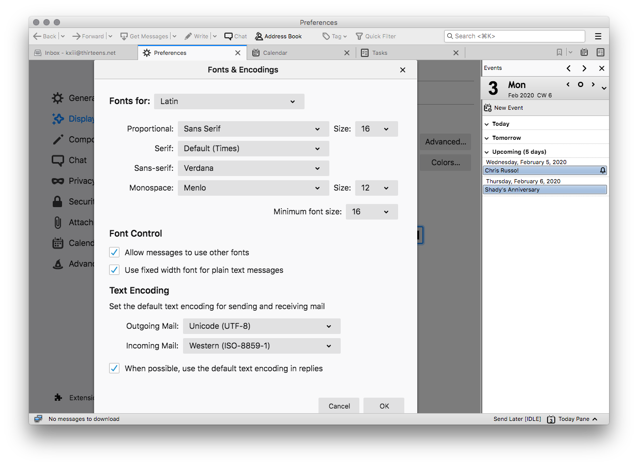Collapse the Upcoming (5 days) section
The image size is (638, 466).
(487, 152)
